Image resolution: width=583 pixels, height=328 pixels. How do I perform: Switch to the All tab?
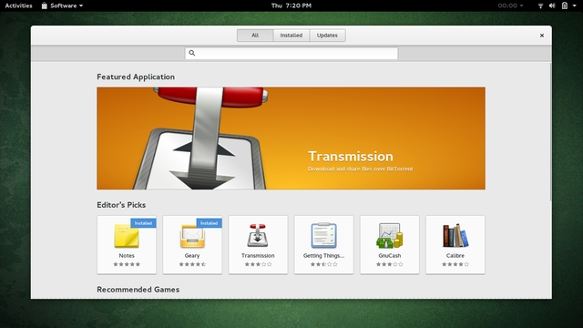point(255,36)
